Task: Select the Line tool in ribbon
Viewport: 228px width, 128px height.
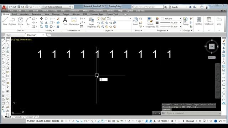Action: click(x=5, y=21)
